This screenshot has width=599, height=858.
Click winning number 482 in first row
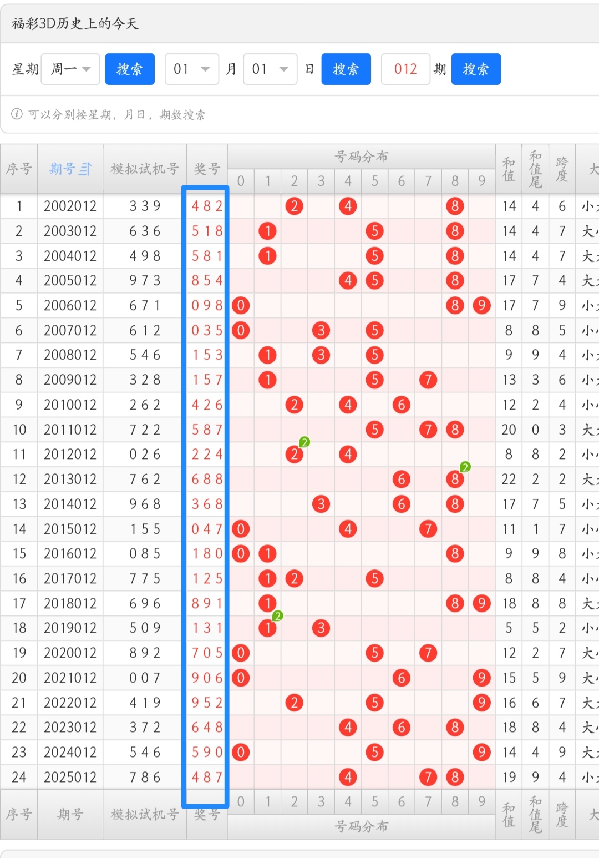click(x=207, y=206)
